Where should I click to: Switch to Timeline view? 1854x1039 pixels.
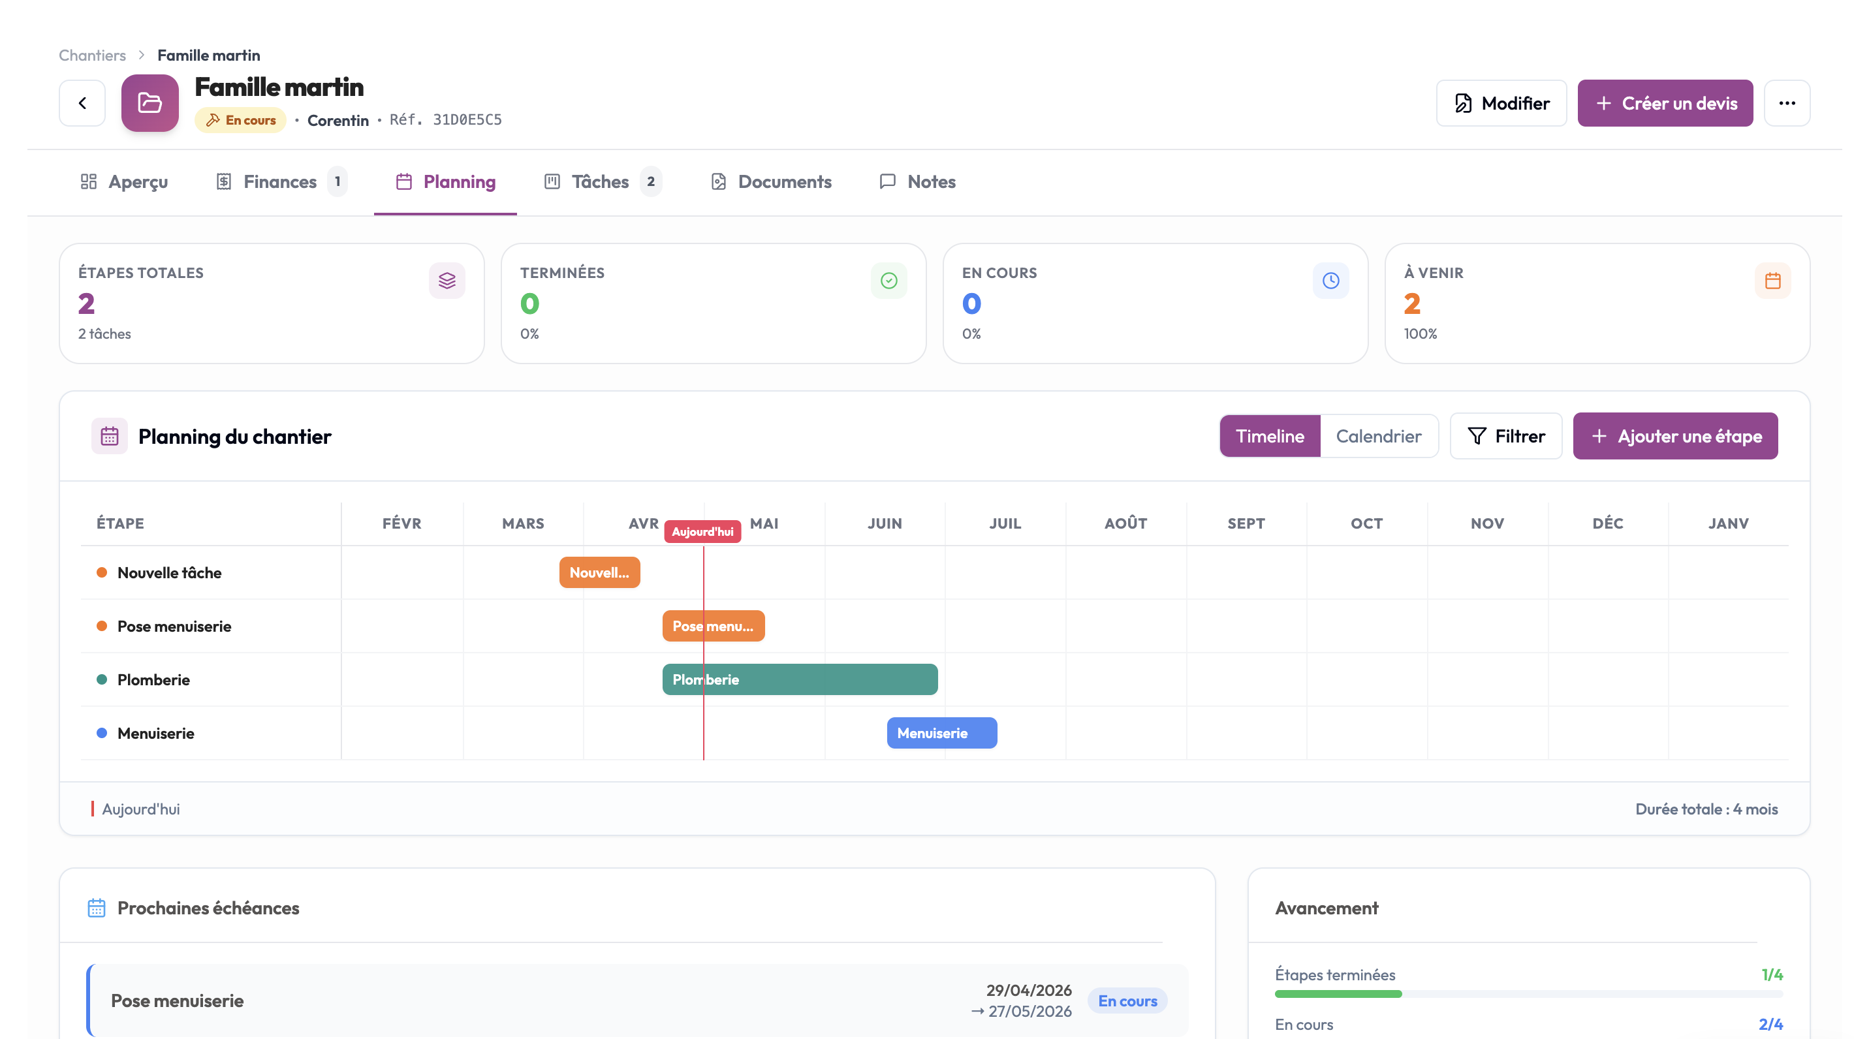click(x=1270, y=436)
